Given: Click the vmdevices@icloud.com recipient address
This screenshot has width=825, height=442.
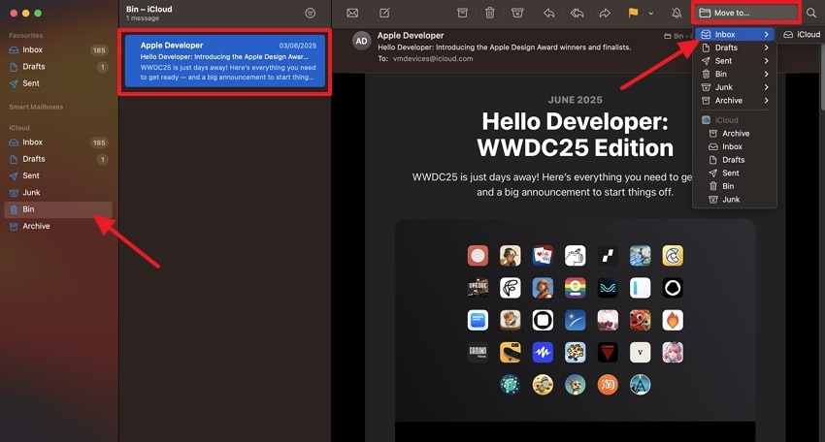Looking at the screenshot, I should click(433, 59).
